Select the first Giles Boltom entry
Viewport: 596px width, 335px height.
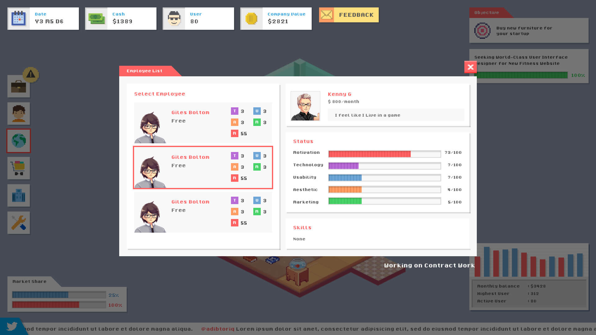click(x=203, y=123)
